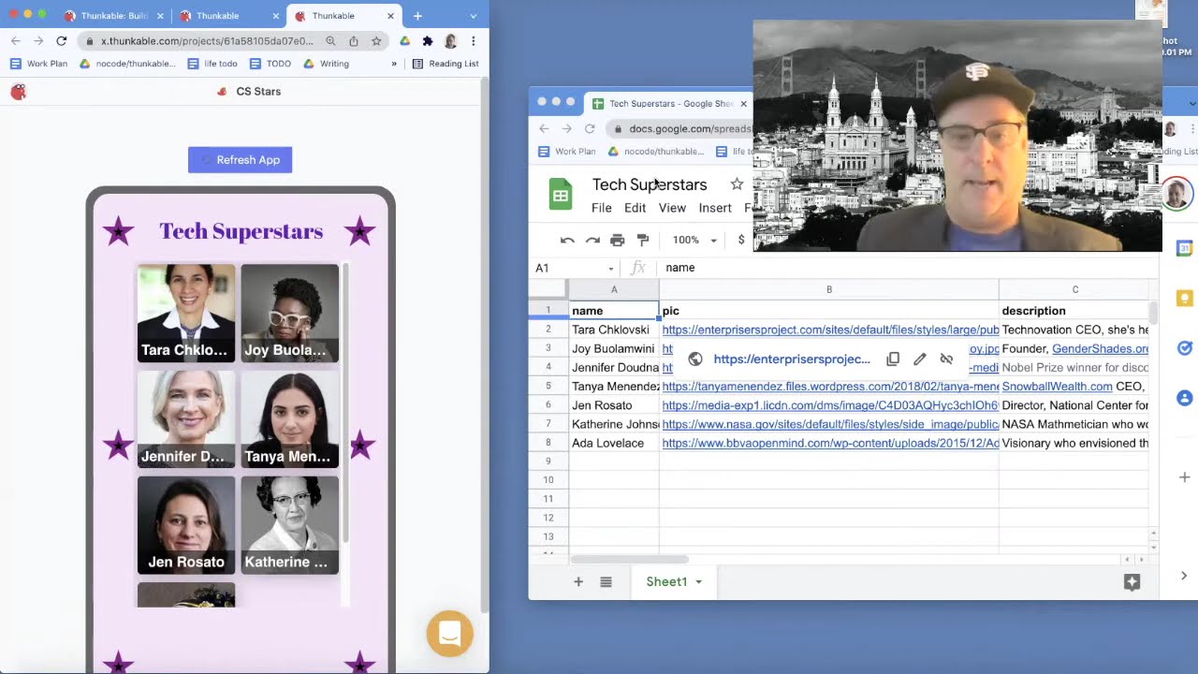Open Google Tasks side panel
This screenshot has height=674, width=1198.
(x=1184, y=348)
